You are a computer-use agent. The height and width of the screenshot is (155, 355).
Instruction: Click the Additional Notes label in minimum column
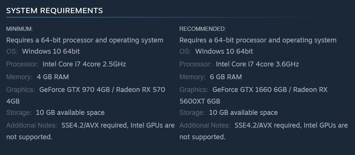(x=32, y=125)
